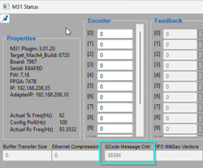
Task: Click the Actual Tx Freq(Hz) label
Action: [x=31, y=116]
